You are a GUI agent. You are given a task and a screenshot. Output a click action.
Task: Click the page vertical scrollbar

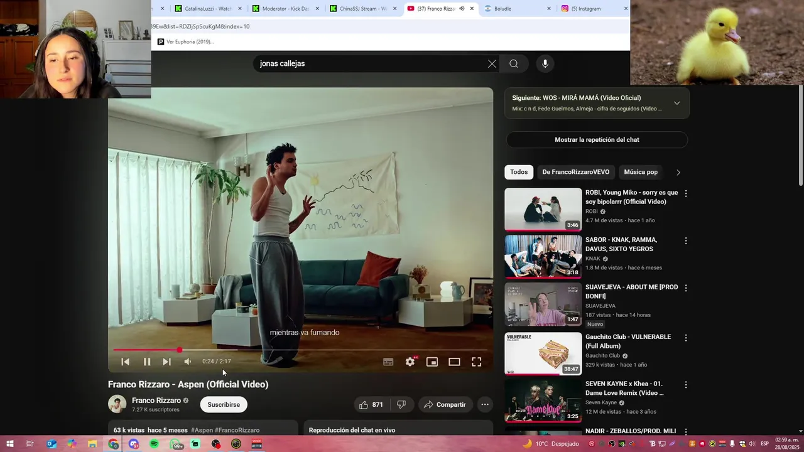click(800, 135)
